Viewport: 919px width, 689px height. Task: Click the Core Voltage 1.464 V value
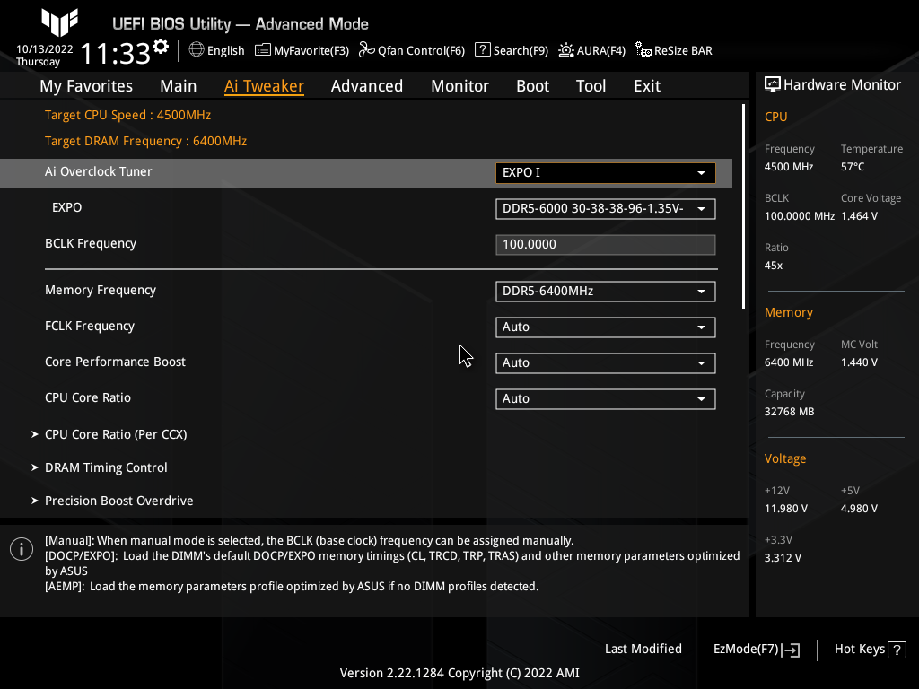pyautogui.click(x=859, y=216)
